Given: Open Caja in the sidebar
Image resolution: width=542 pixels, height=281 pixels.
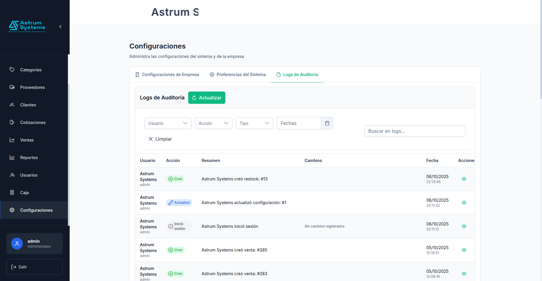Looking at the screenshot, I should (x=24, y=193).
